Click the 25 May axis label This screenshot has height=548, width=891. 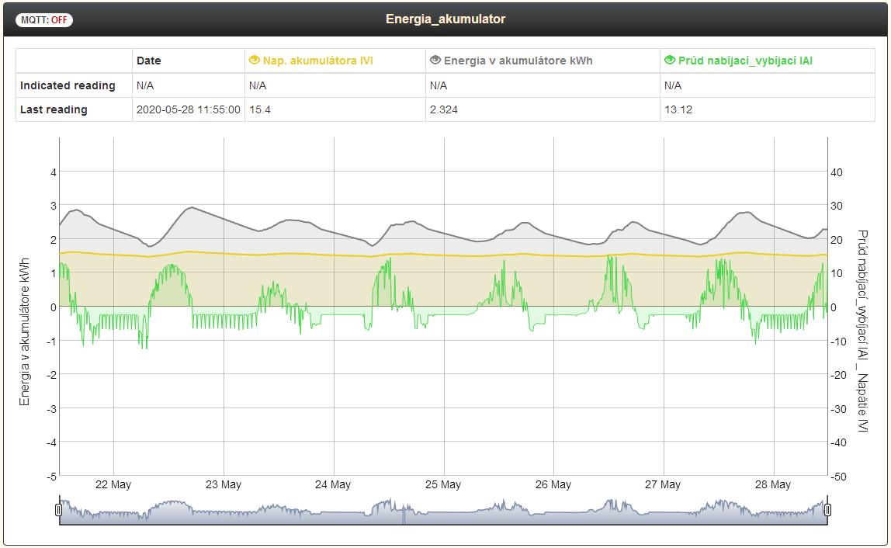[443, 484]
